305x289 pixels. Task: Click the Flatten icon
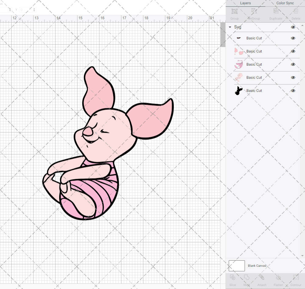(278, 277)
